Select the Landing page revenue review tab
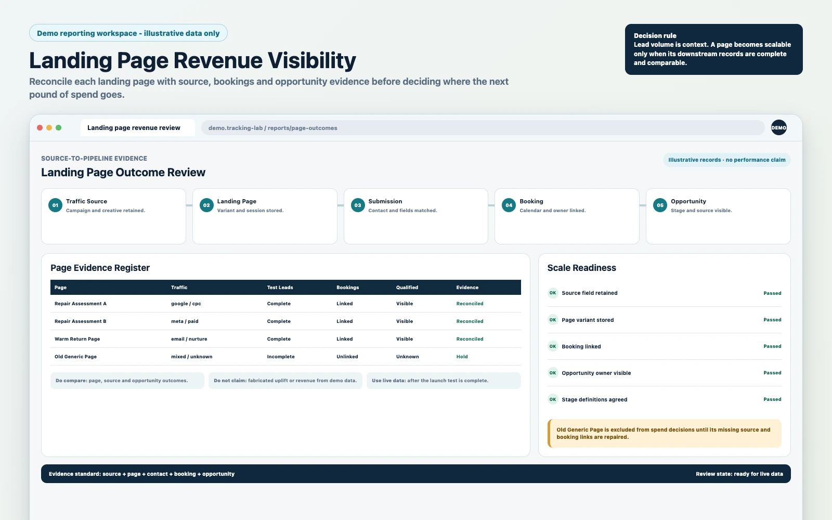832x520 pixels. (137, 127)
